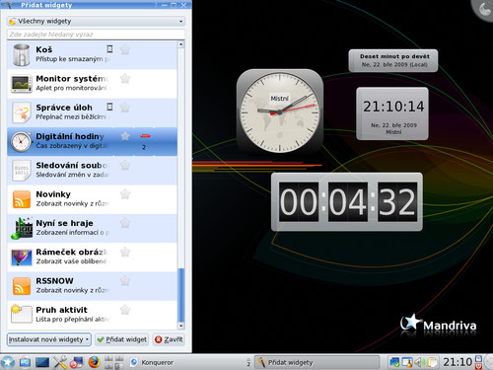Viewport: 493px width, 370px height.
Task: Toggle favorite star for Rámeček obrázku
Action: point(125,252)
